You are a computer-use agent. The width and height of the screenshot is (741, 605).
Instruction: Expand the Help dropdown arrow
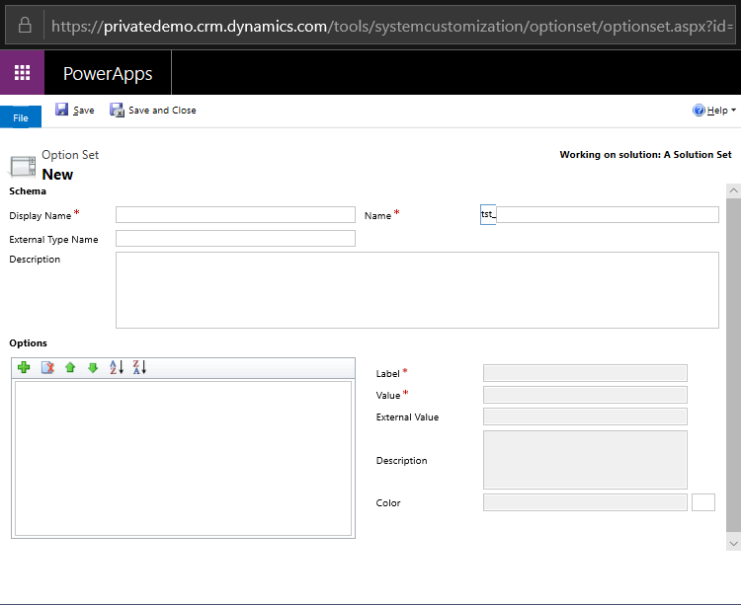tap(733, 111)
